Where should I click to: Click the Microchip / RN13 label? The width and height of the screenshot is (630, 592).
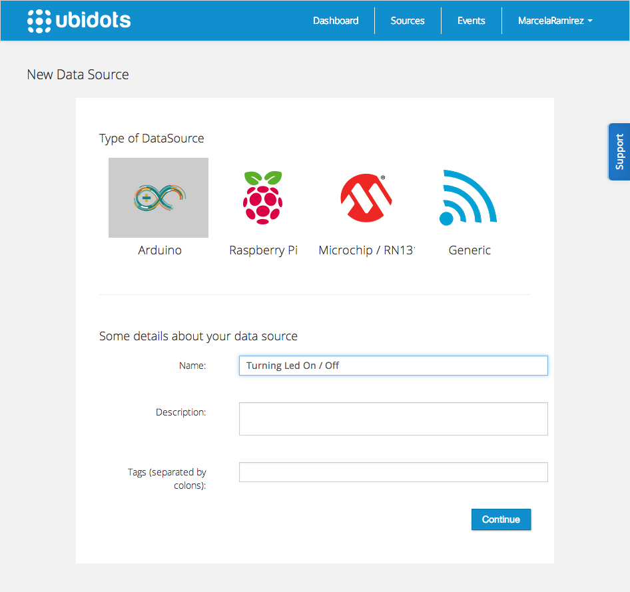[x=367, y=250]
